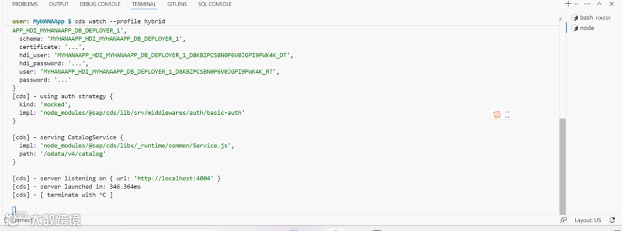Close the terminal panel

pos(611,4)
